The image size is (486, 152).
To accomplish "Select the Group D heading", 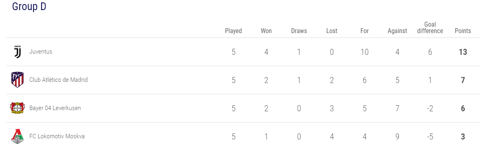I will tap(29, 7).
